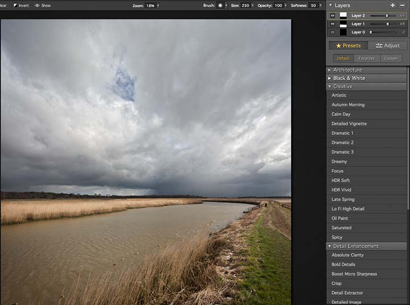
Task: Apply the Dramatic 2 preset
Action: pyautogui.click(x=367, y=143)
